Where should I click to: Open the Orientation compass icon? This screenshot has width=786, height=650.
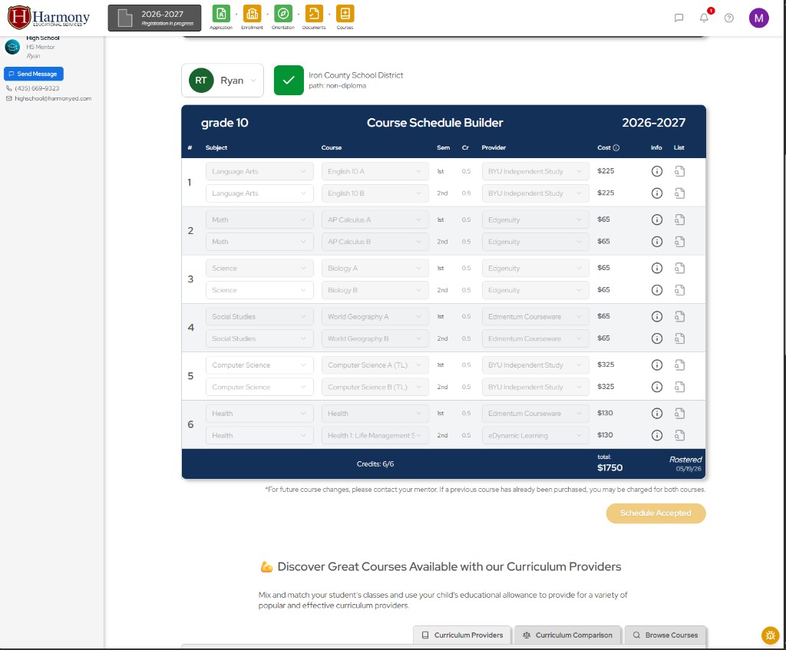pyautogui.click(x=283, y=14)
